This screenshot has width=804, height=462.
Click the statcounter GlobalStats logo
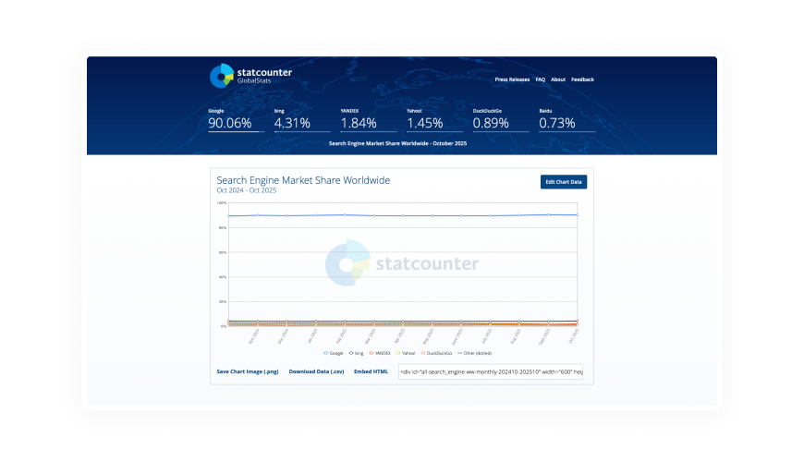(x=250, y=76)
